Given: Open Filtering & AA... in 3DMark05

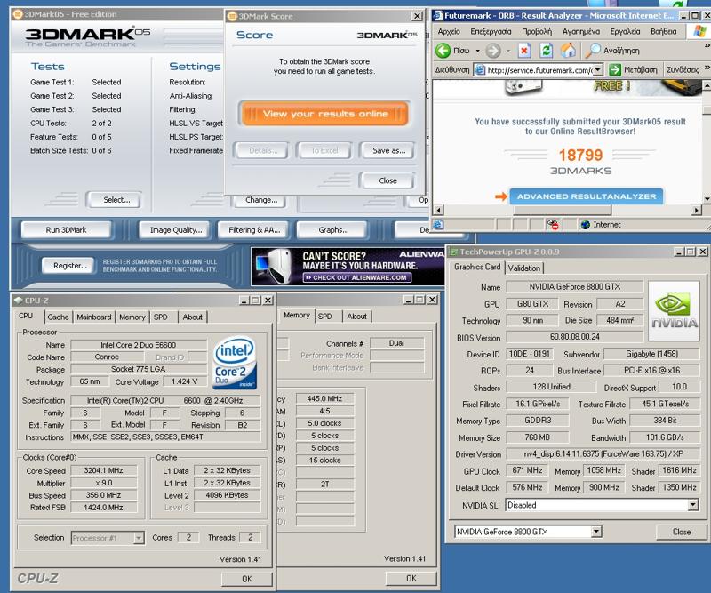Looking at the screenshot, I should (x=254, y=230).
